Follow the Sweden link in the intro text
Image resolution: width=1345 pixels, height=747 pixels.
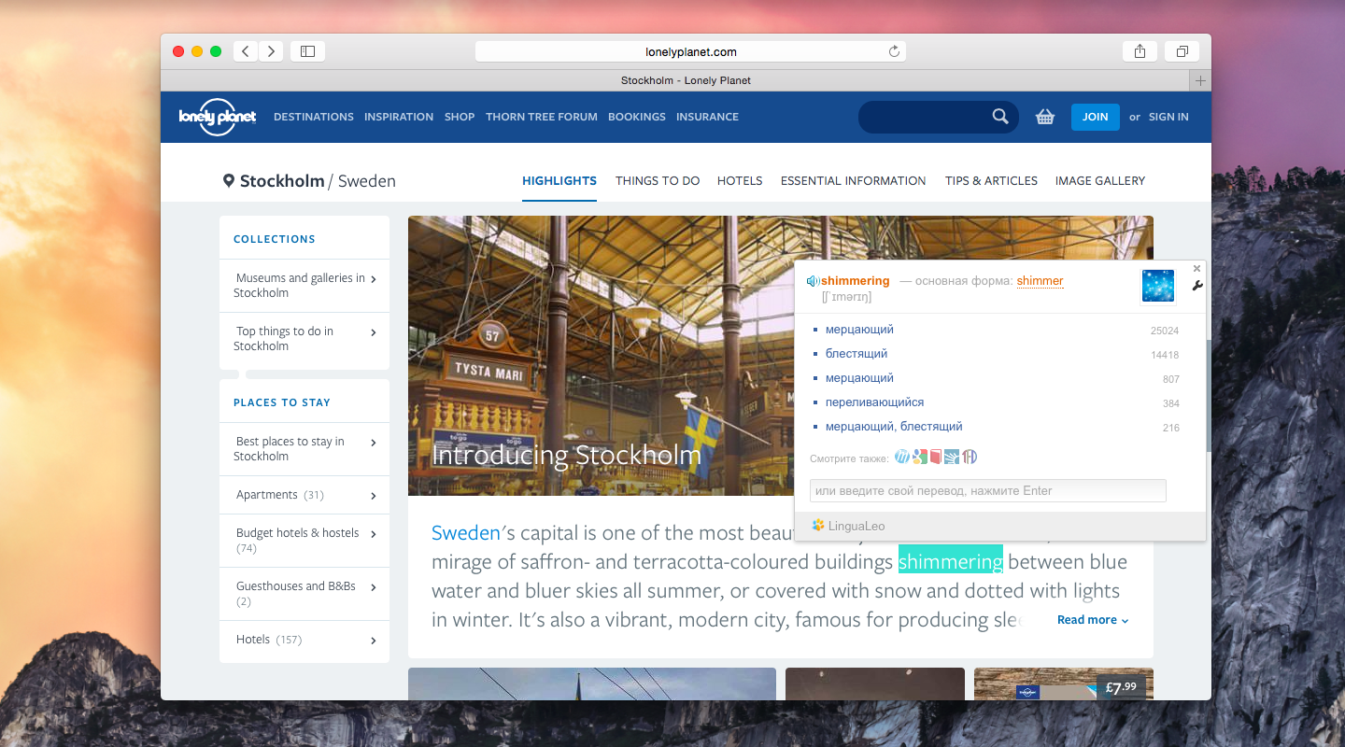tap(466, 533)
